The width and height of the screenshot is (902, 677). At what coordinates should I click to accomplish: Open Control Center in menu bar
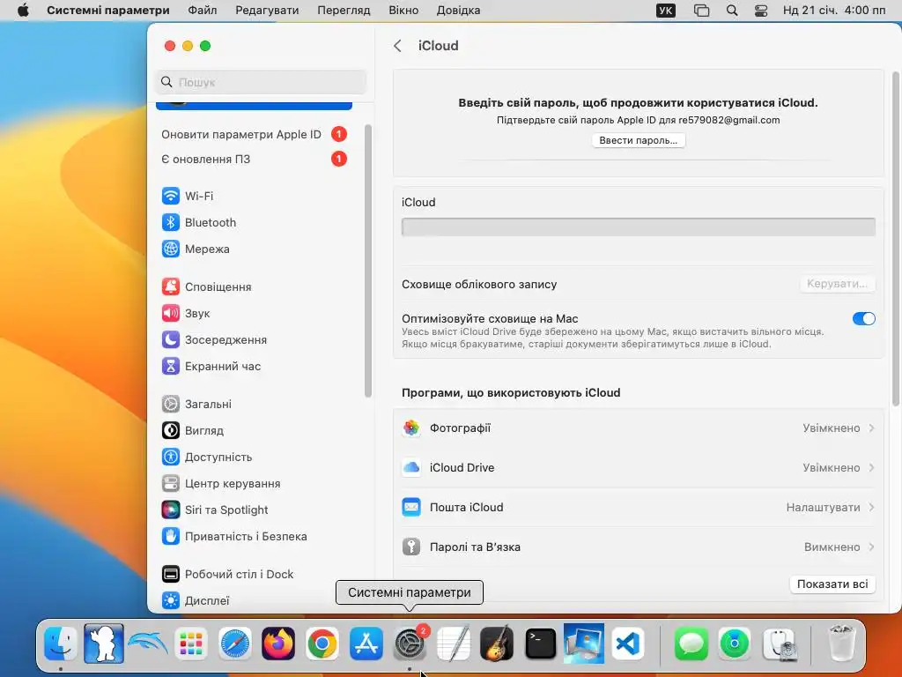pos(761,11)
